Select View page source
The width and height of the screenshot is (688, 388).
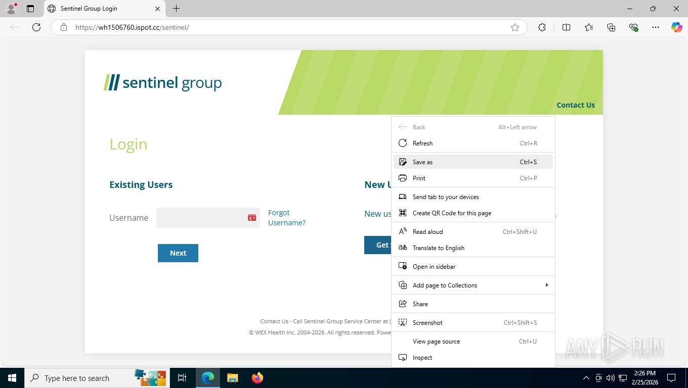pyautogui.click(x=473, y=342)
